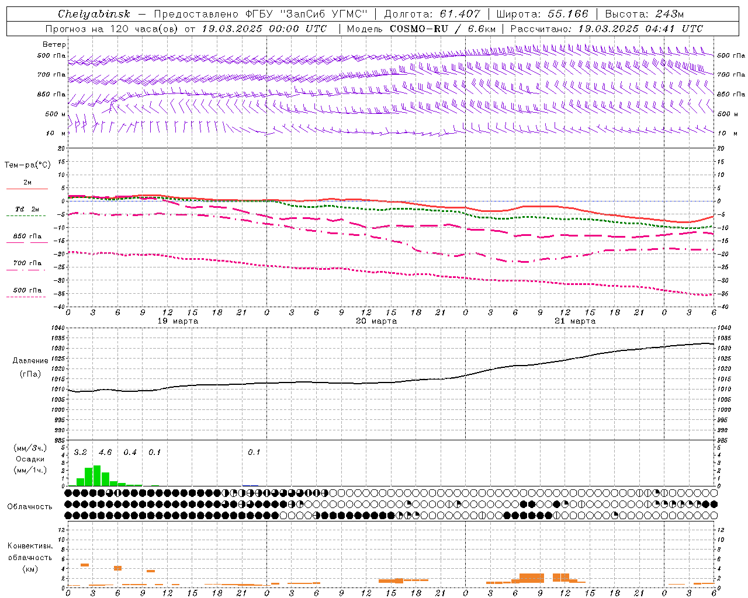748x598 pixels.
Task: Click the Тем-ра(°C) temperature axis title
Action: coord(27,165)
